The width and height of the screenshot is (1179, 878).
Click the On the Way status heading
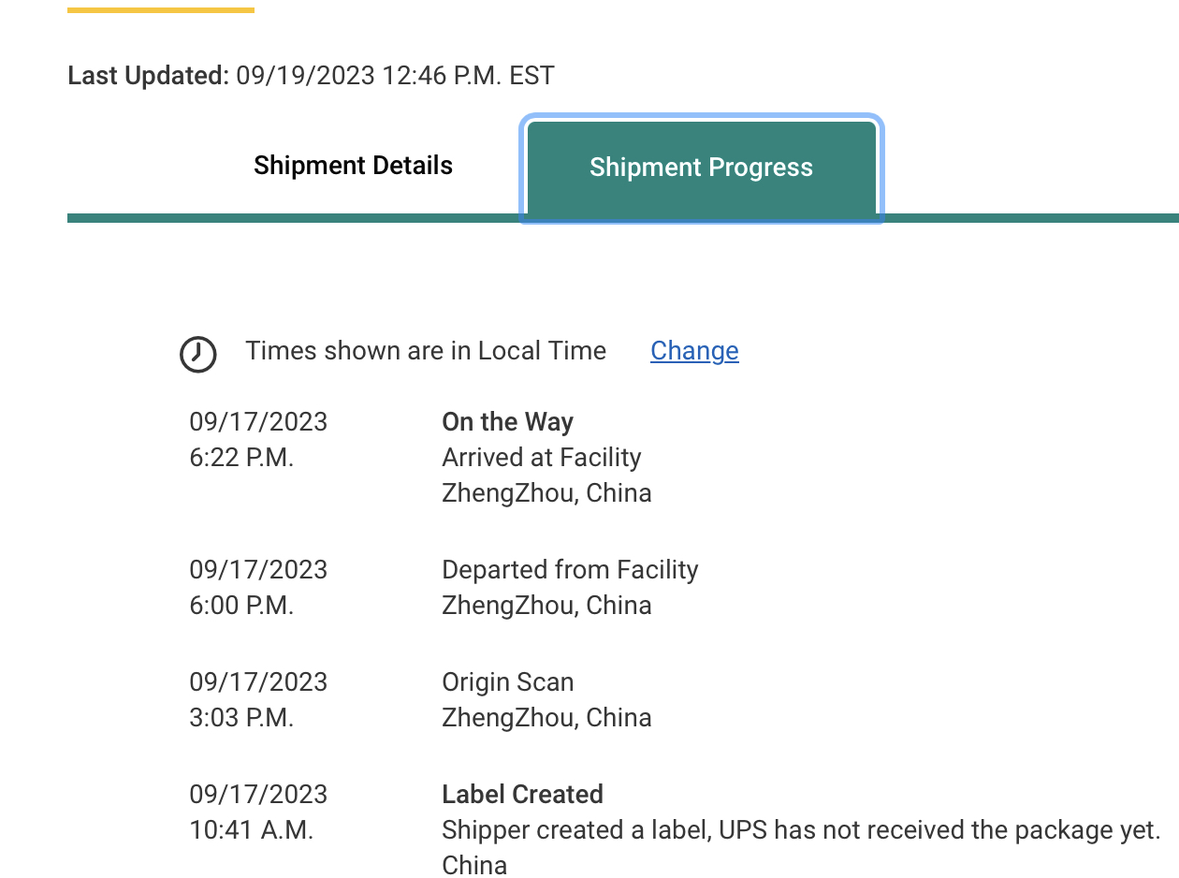tap(507, 422)
